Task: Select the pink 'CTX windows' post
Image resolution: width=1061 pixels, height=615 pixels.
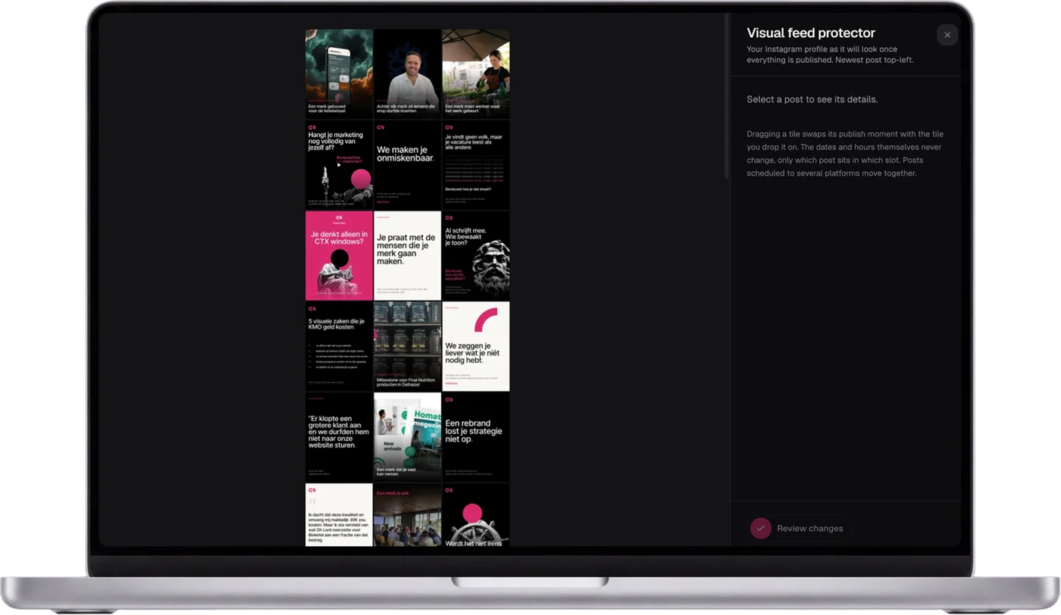Action: tap(339, 255)
